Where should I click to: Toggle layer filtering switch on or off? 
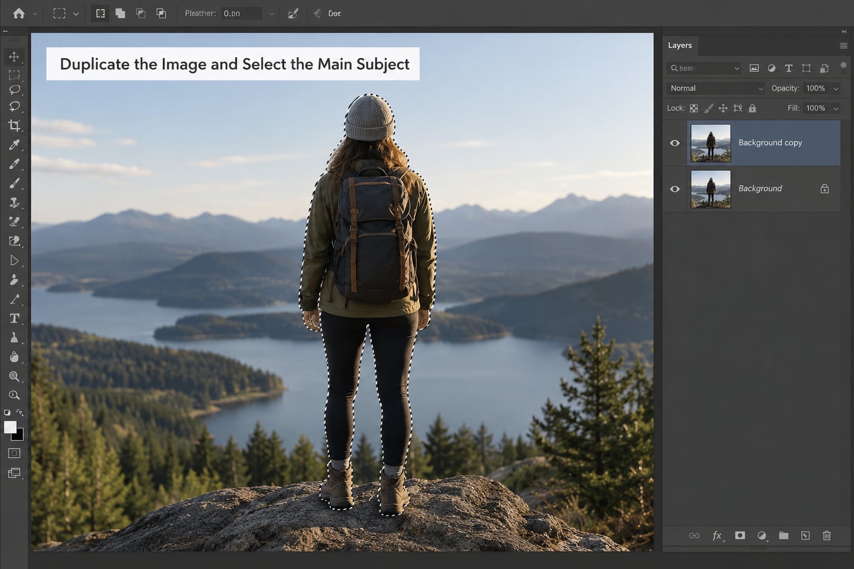pyautogui.click(x=843, y=67)
